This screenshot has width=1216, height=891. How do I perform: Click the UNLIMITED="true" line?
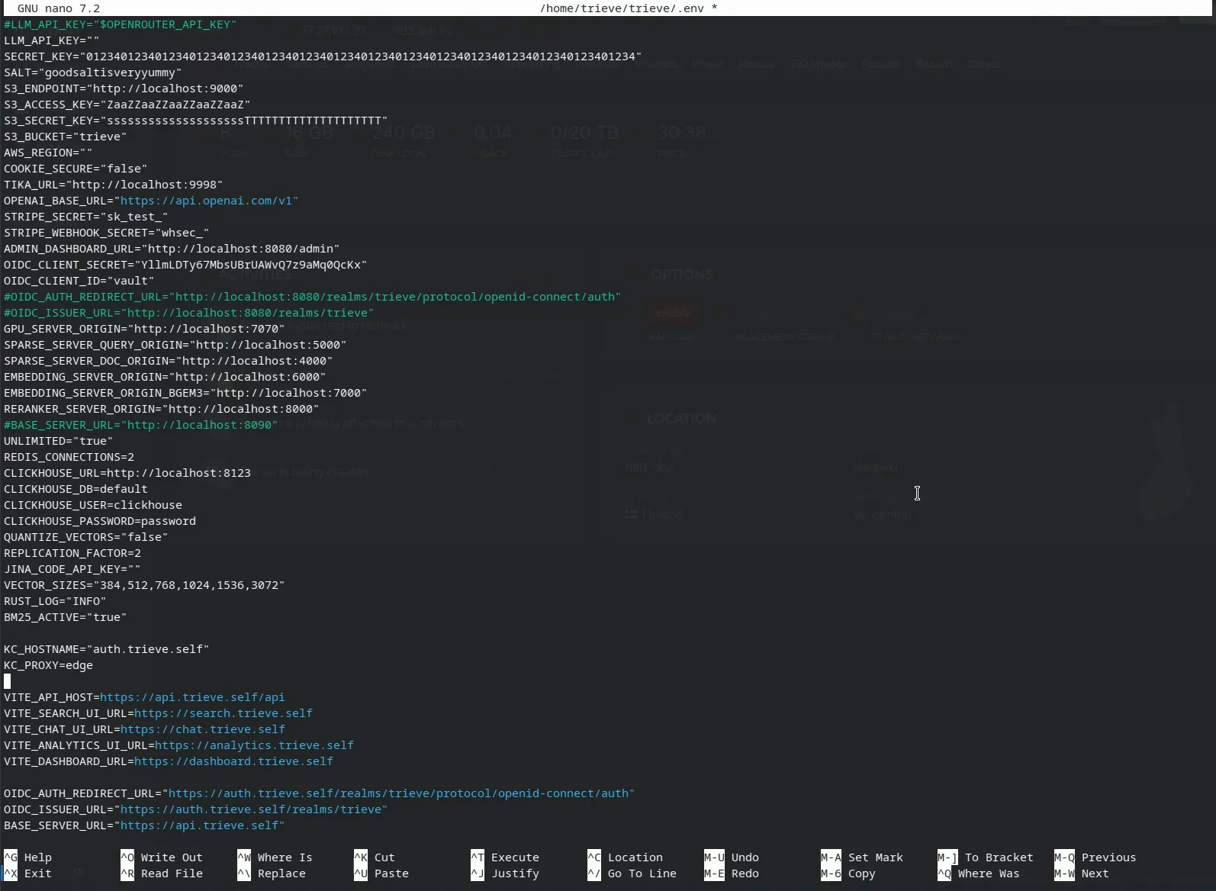[x=59, y=441]
